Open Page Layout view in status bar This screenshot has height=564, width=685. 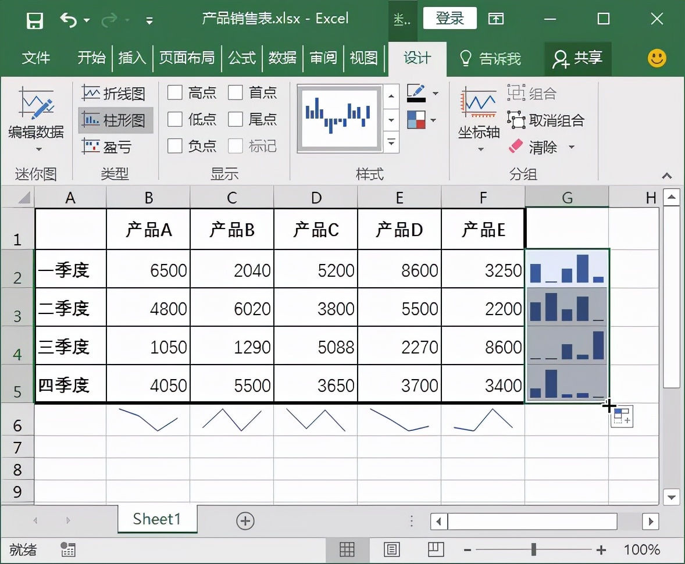(392, 549)
